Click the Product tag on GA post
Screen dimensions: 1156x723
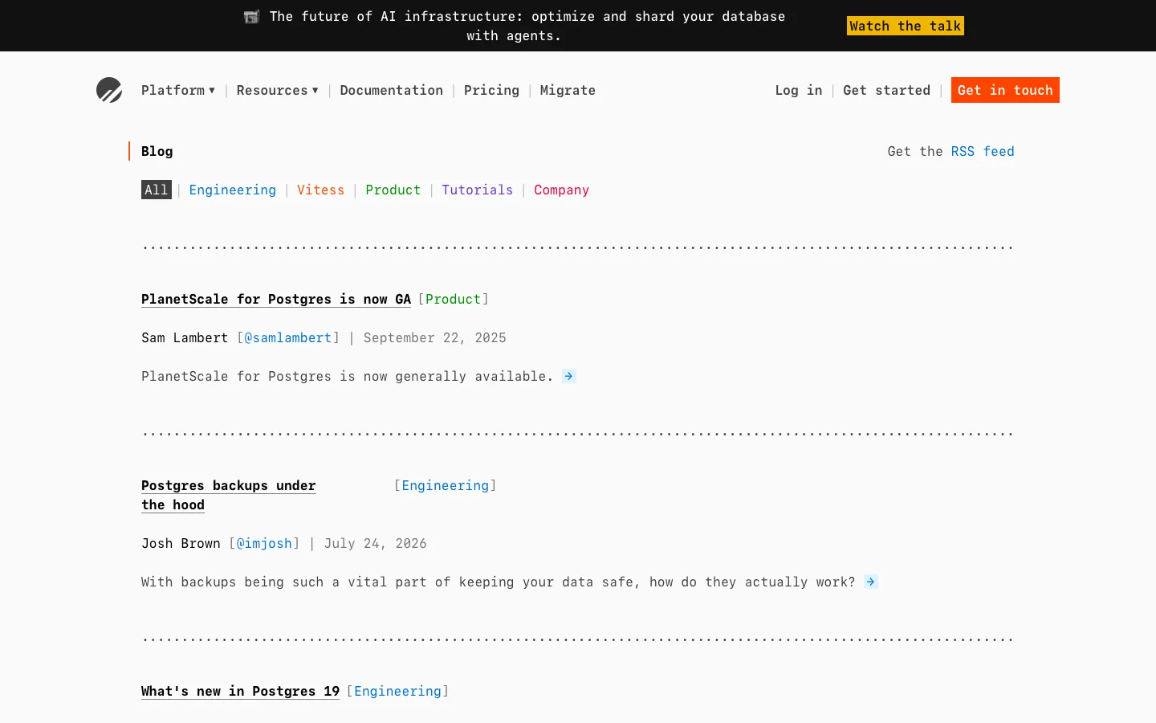point(453,299)
